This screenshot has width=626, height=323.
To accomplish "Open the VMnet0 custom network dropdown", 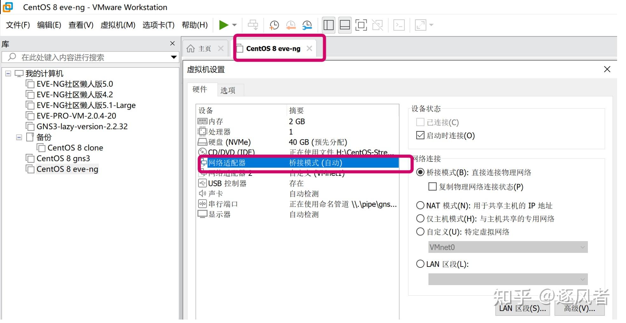I will [583, 247].
